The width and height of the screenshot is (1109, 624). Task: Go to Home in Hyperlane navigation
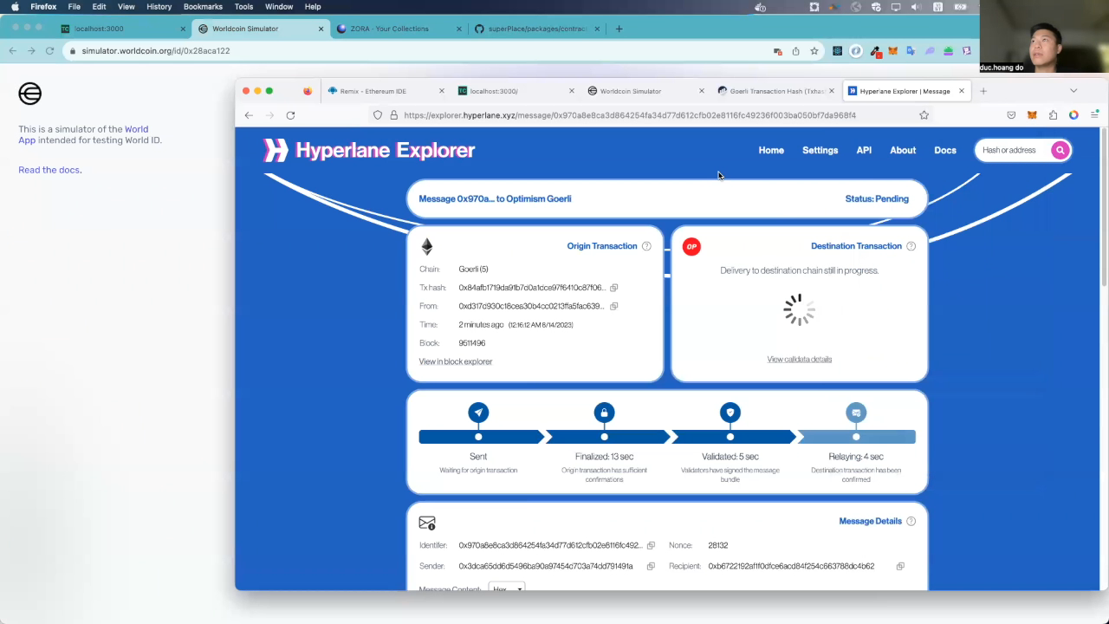[x=771, y=150]
